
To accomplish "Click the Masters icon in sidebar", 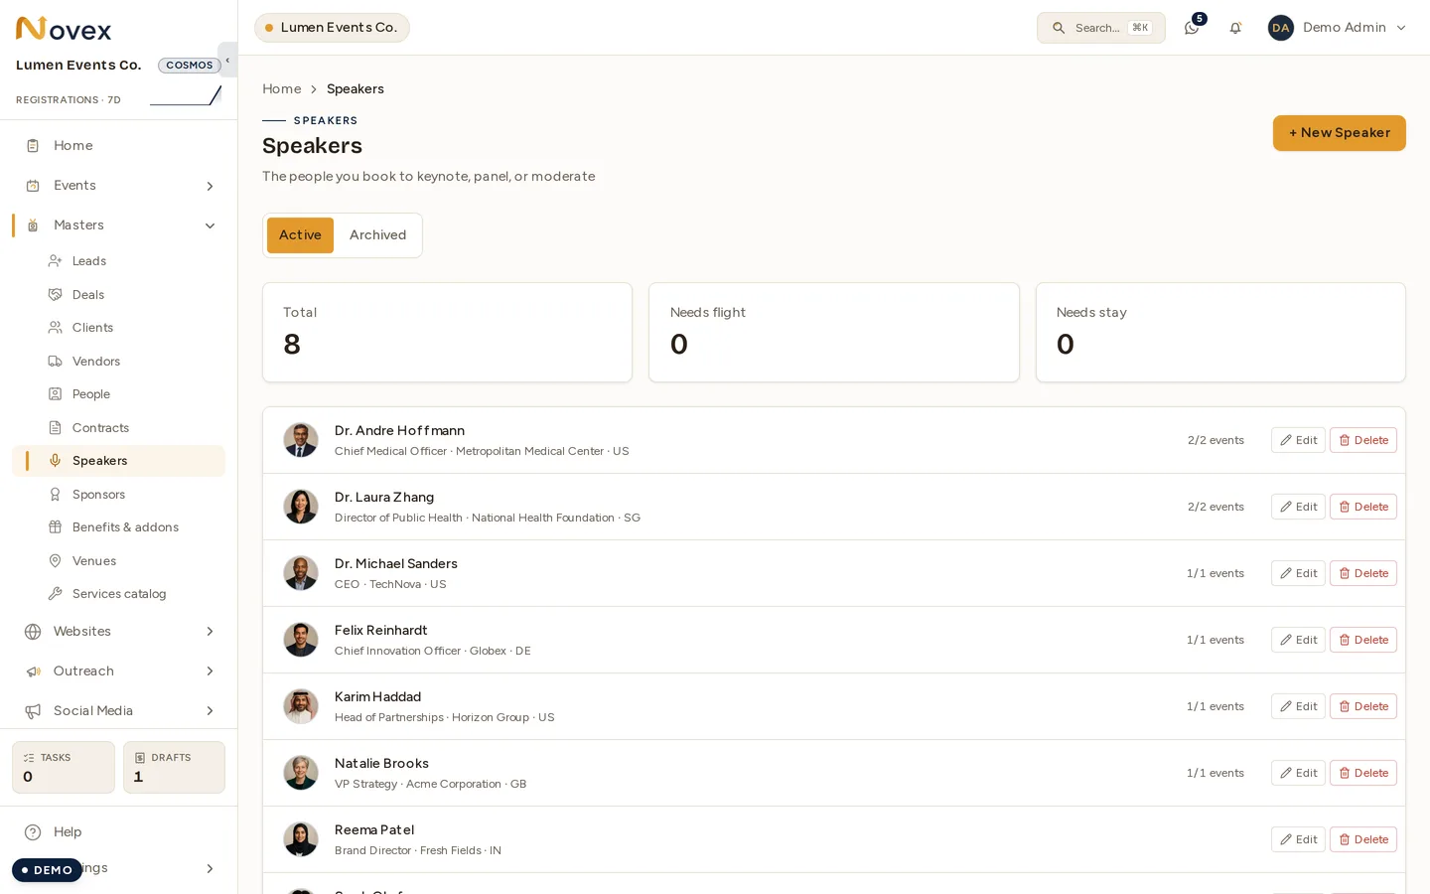I will [x=33, y=225].
